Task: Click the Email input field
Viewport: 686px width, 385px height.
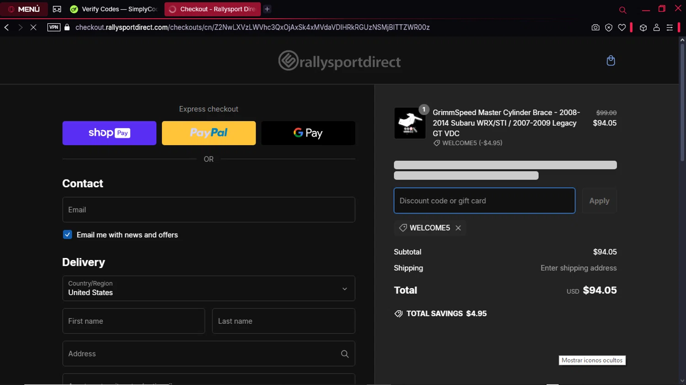Action: coord(209,210)
